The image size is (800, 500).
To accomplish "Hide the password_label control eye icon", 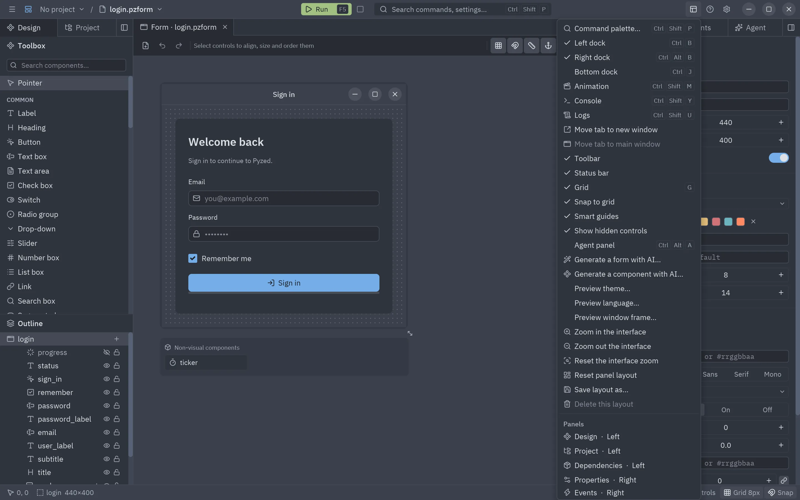I will (x=106, y=419).
